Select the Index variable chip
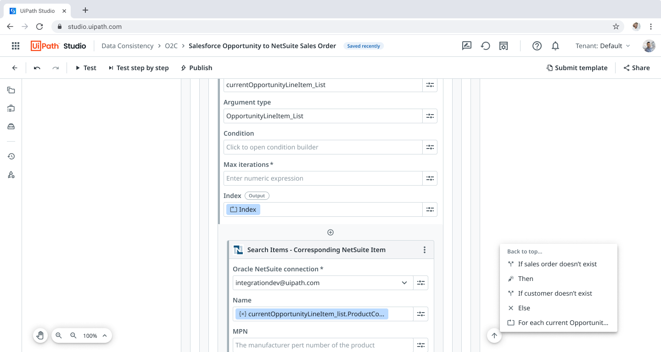The height and width of the screenshot is (352, 661). coord(243,209)
